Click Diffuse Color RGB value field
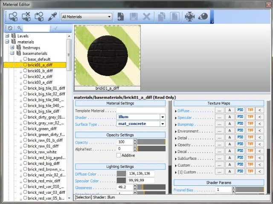 141,173
